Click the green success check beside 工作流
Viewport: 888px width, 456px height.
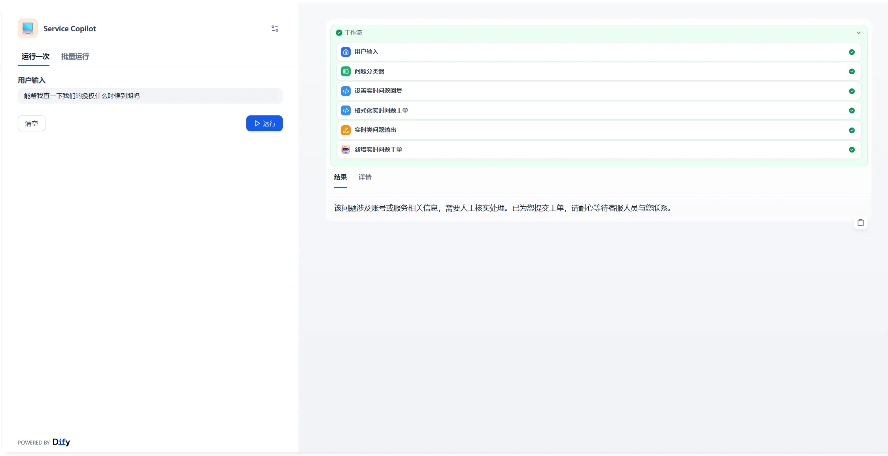tap(339, 33)
